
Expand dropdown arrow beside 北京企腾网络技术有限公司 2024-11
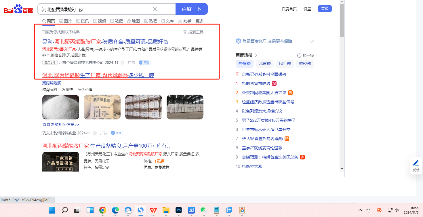[x=122, y=63]
